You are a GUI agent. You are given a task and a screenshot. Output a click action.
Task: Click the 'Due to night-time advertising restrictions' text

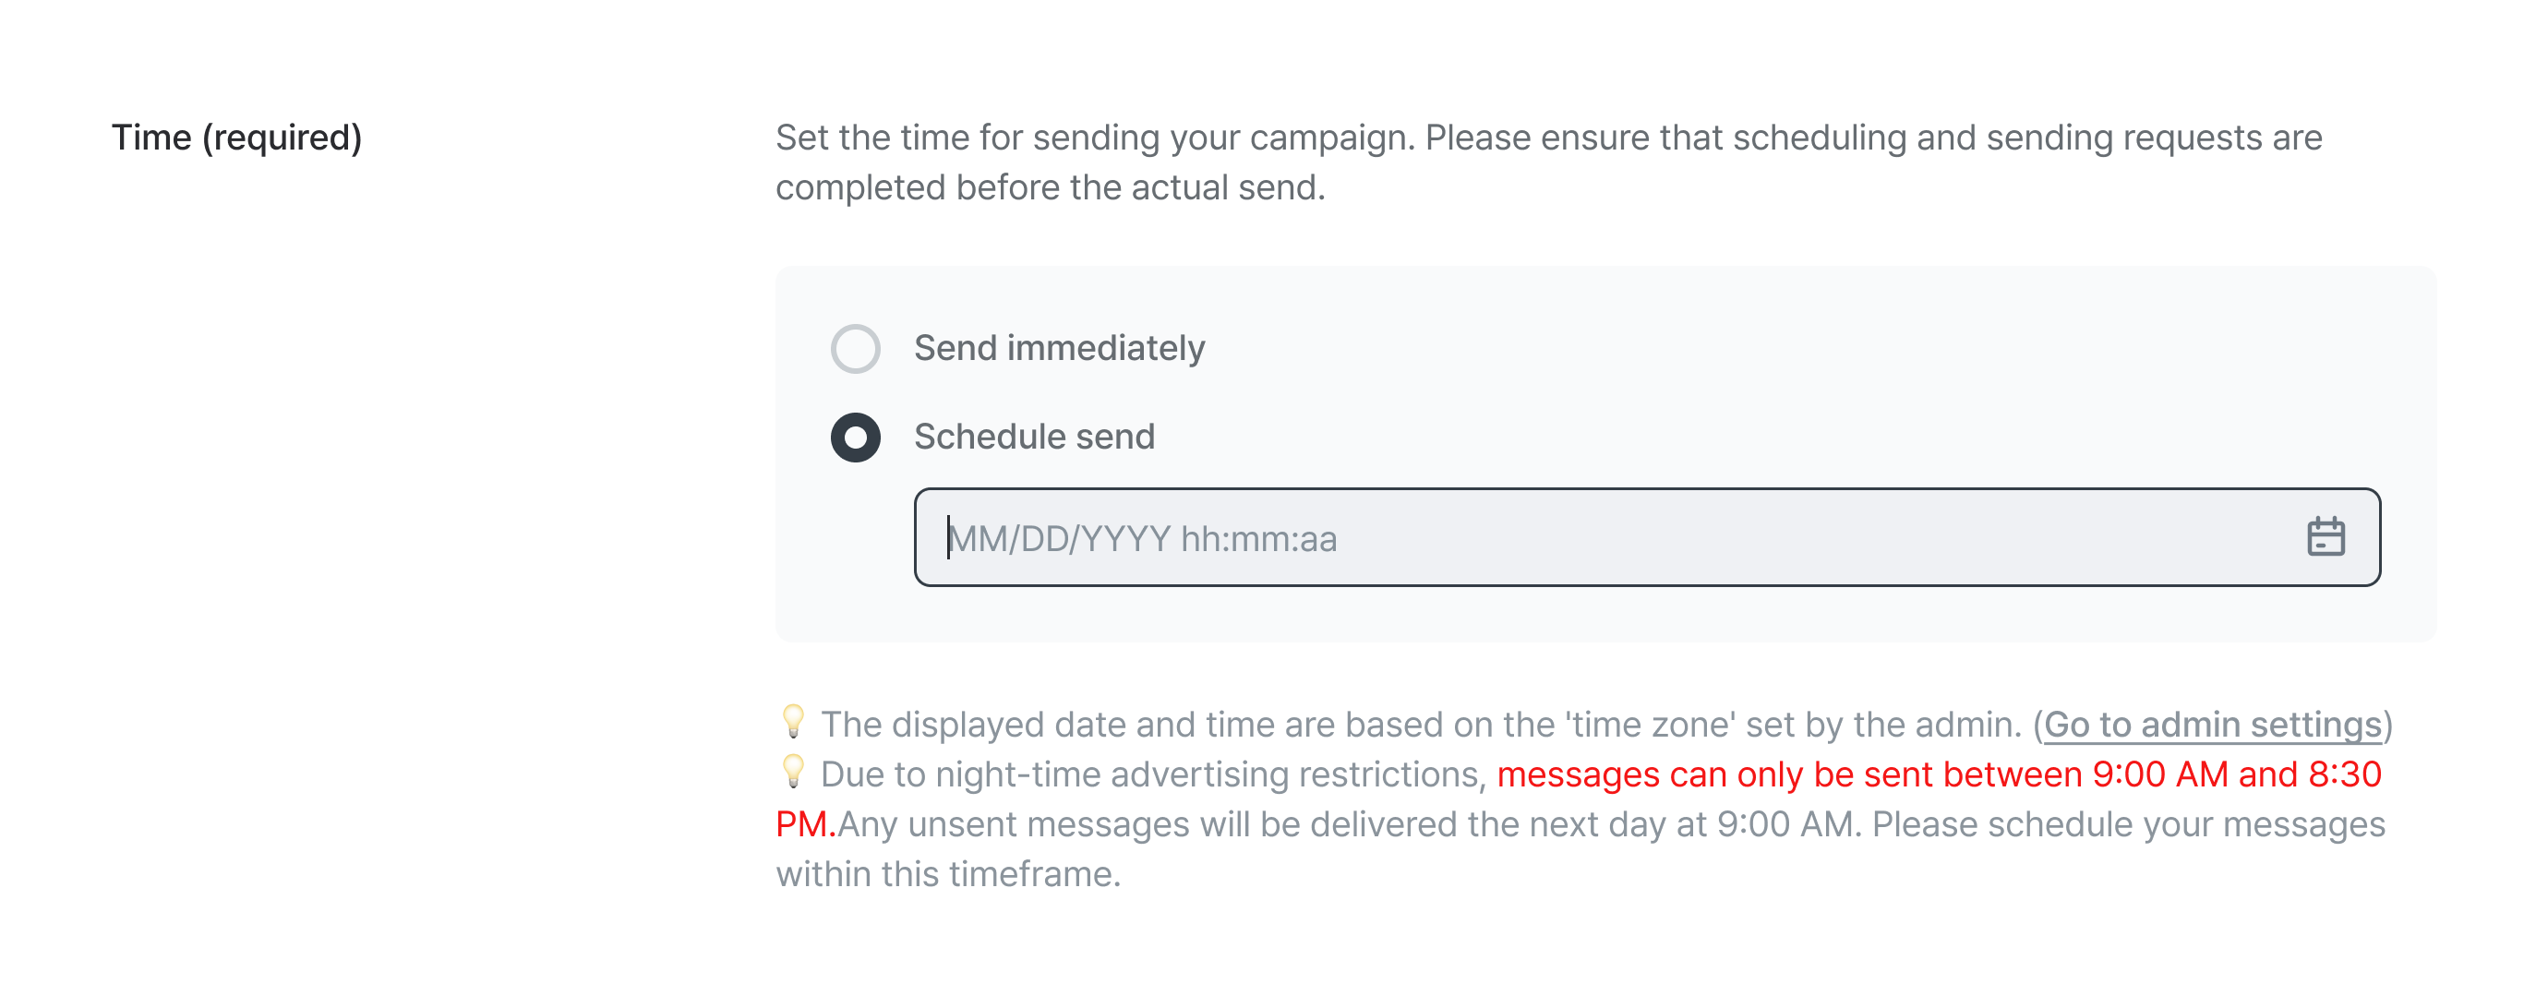point(1153,774)
